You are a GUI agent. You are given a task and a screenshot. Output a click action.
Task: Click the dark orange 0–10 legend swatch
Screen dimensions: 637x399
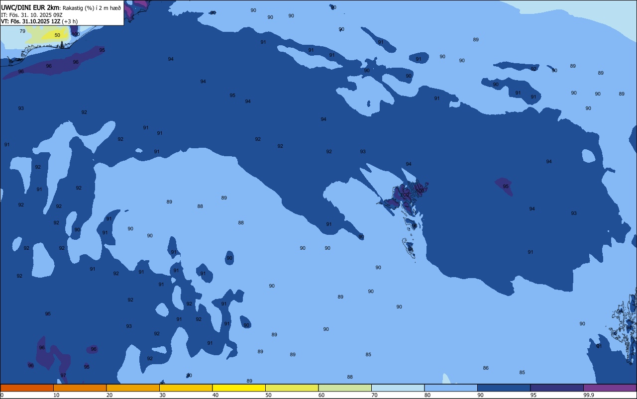[27, 388]
